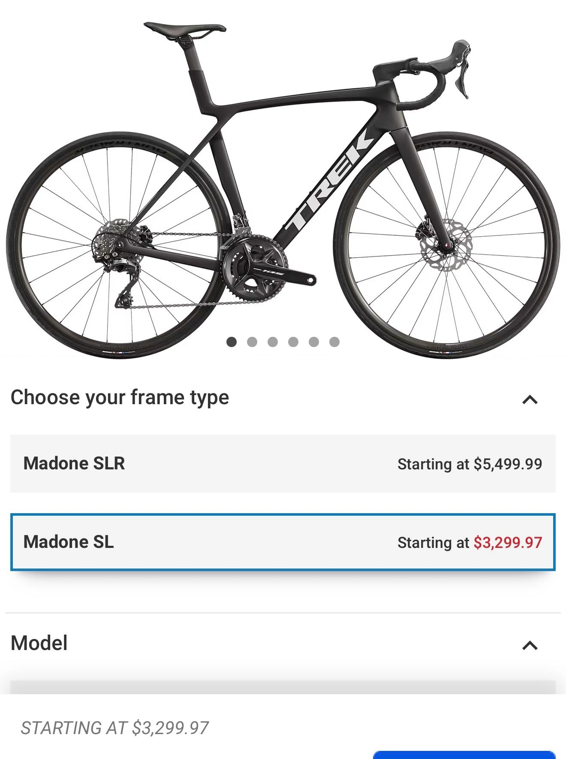The height and width of the screenshot is (759, 566).
Task: Click the red $3,299.97 sale price
Action: point(508,542)
